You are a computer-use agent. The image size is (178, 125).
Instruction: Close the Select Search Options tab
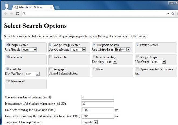point(51,7)
